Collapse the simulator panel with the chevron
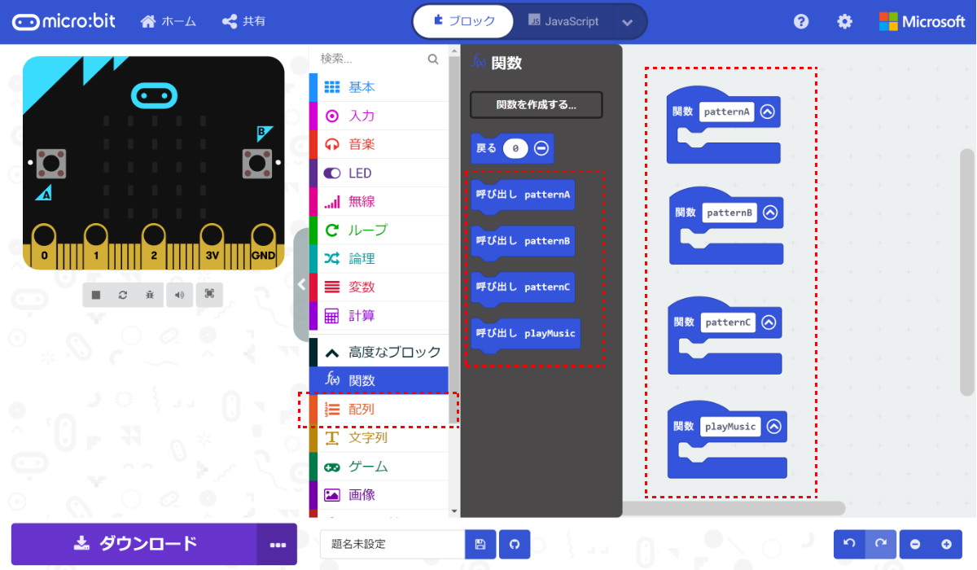Image resolution: width=977 pixels, height=570 pixels. click(x=301, y=284)
